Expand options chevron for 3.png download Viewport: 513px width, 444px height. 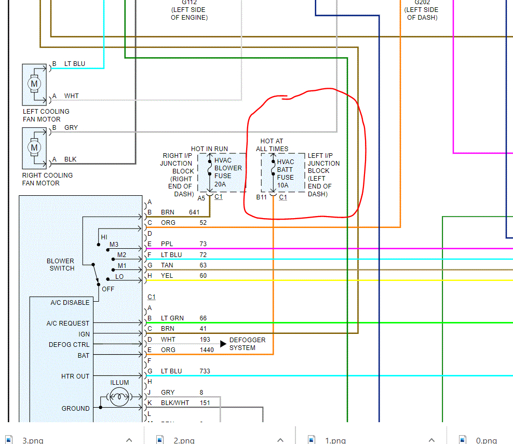tap(129, 440)
